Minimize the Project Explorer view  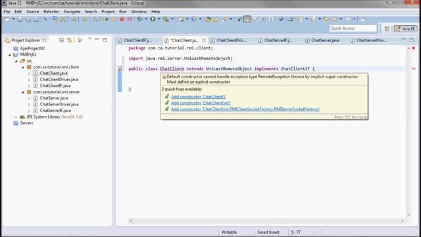(97, 39)
